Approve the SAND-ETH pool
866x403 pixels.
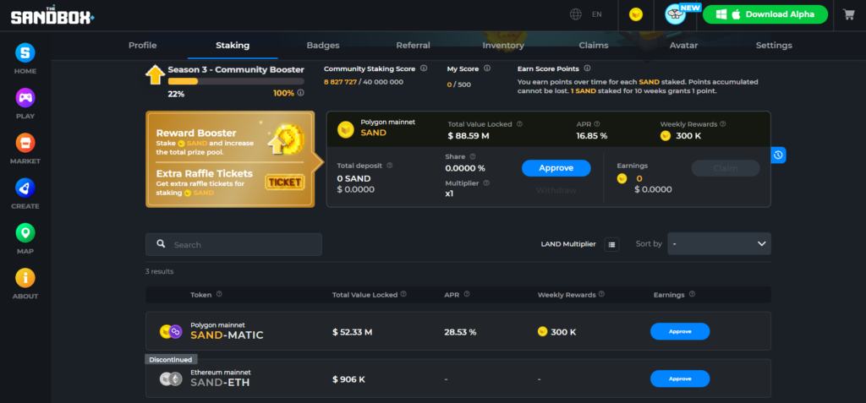(680, 378)
